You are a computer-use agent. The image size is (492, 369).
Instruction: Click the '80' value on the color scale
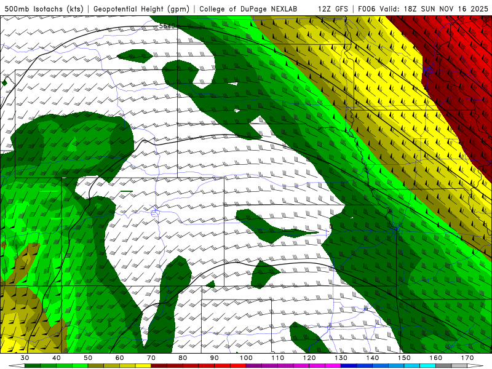coord(183,358)
